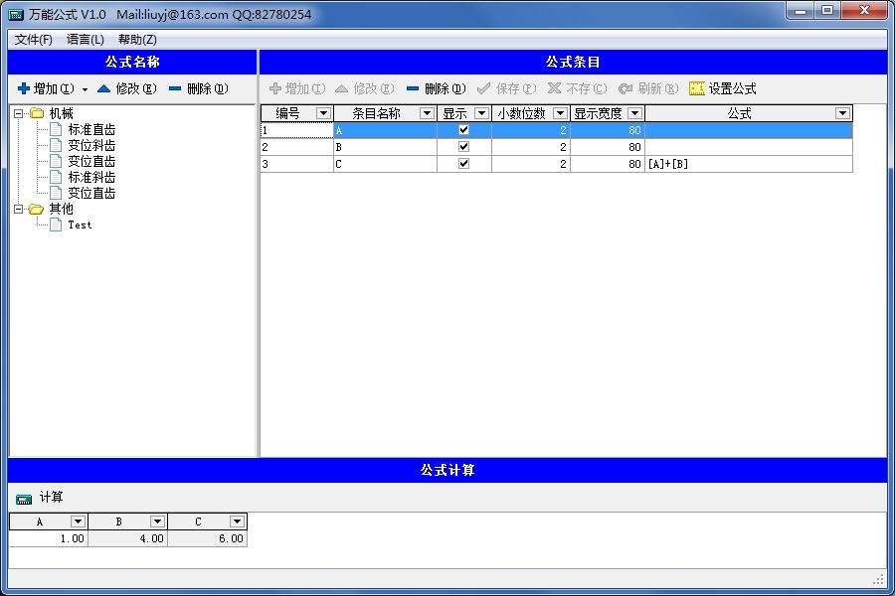Click the item name cell B
Image resolution: width=895 pixels, height=596 pixels.
(x=385, y=147)
